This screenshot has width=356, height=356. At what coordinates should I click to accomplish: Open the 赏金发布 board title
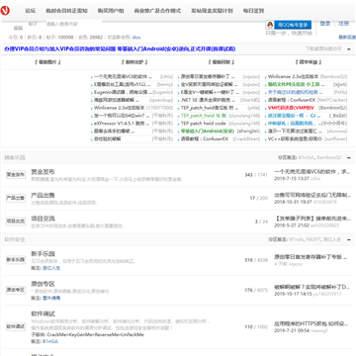tap(43, 172)
